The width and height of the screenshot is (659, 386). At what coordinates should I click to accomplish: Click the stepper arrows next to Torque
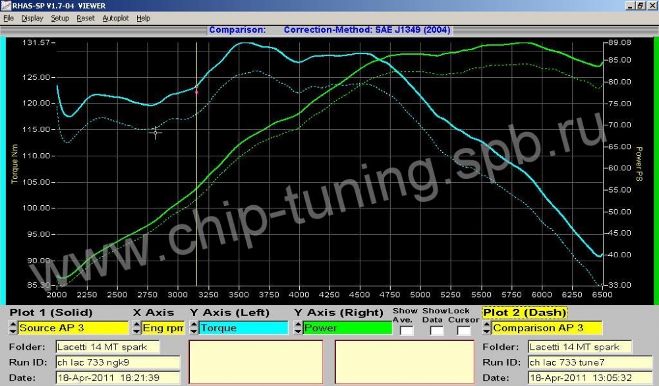coord(194,327)
